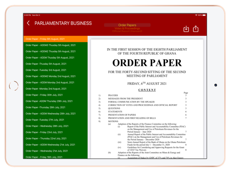Open Order Paper - Friday 30th July, 2021
Image resolution: width=230 pixels, height=172 pixels.
(x=55, y=95)
